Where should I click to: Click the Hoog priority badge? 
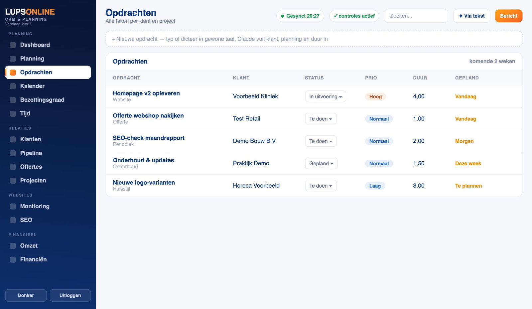(x=375, y=96)
